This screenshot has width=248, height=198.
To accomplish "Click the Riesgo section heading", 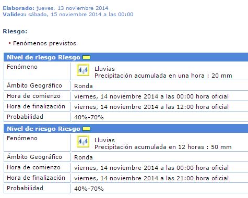I will tap(15, 31).
